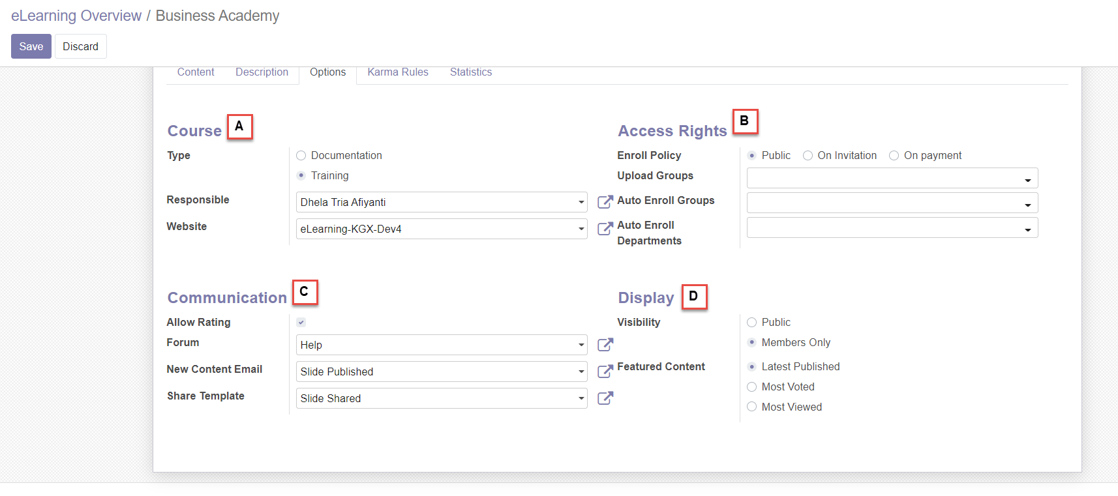1118x496 pixels.
Task: Click the Enroll Policy label
Action: (649, 155)
